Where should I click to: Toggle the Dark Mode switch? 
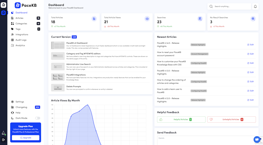pos(38,118)
